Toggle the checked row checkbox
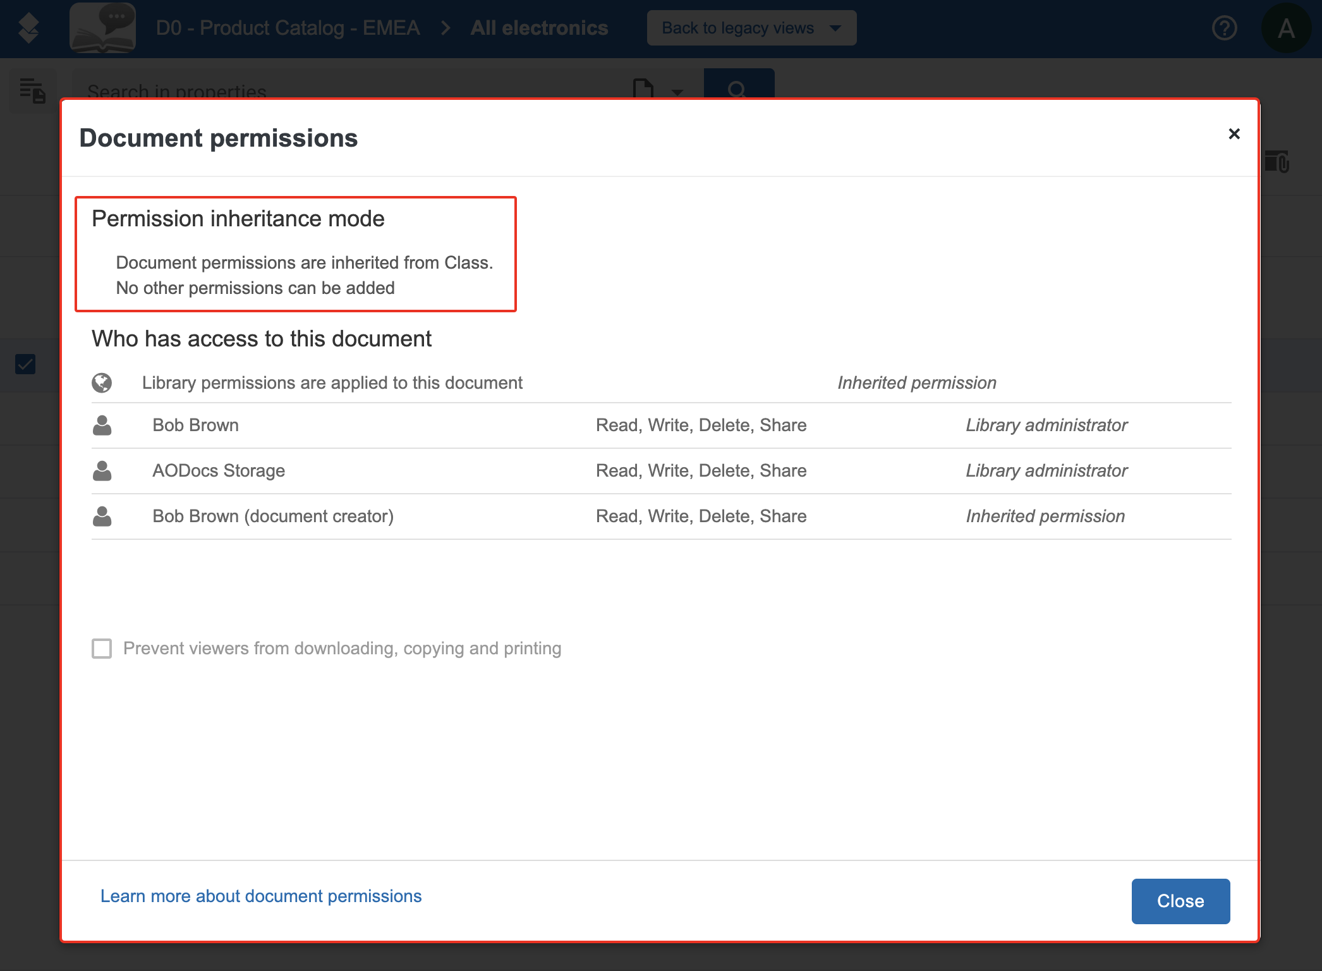This screenshot has width=1322, height=971. 25,364
